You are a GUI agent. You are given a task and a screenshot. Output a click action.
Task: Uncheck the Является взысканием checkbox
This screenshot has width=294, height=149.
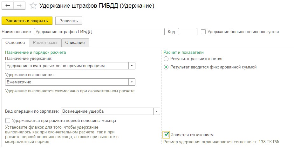pyautogui.click(x=166, y=135)
